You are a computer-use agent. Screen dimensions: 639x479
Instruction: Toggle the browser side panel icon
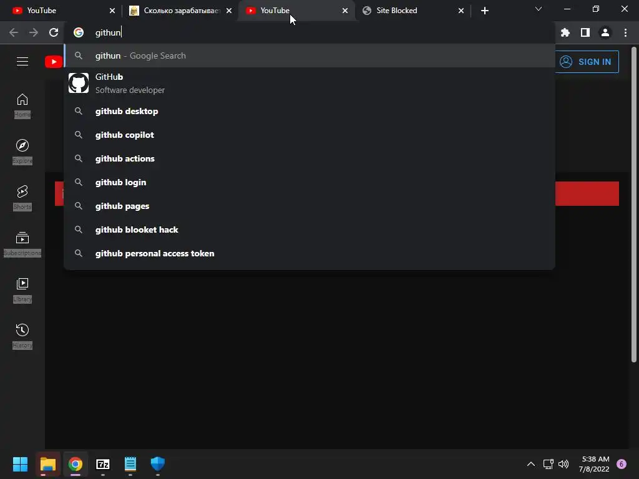click(585, 32)
